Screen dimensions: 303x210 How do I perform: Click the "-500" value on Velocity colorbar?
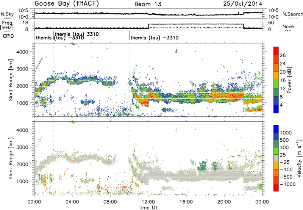tap(286, 177)
